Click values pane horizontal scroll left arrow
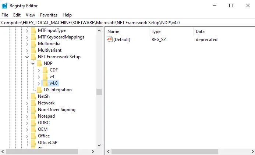 (x=108, y=151)
